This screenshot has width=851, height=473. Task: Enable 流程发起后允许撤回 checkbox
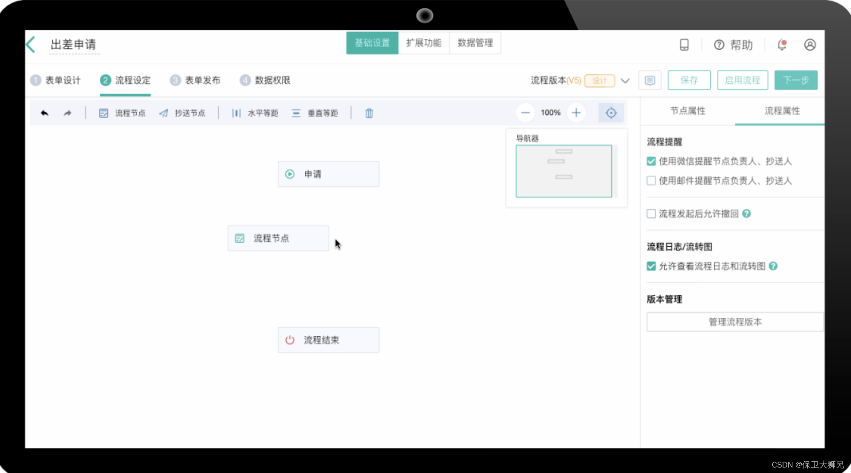click(x=651, y=214)
